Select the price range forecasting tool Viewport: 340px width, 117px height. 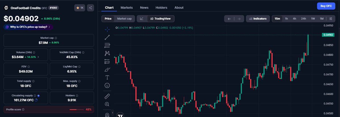[x=107, y=61]
